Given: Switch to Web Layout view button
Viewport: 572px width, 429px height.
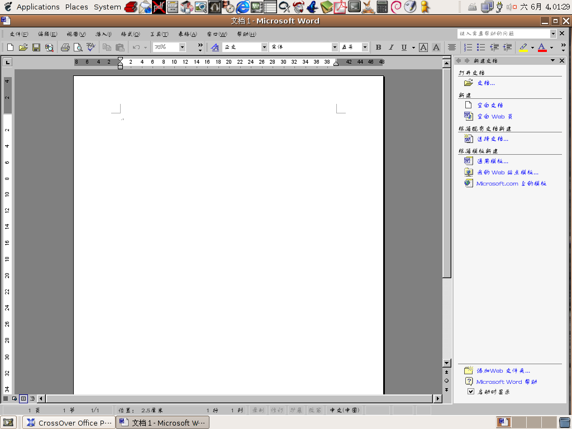Looking at the screenshot, I should pyautogui.click(x=15, y=398).
